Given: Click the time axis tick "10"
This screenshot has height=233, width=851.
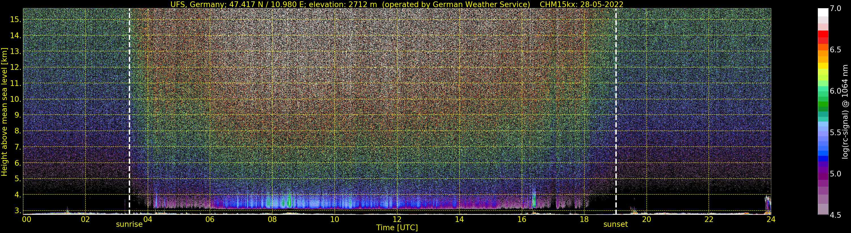Looking at the screenshot, I should pyautogui.click(x=335, y=219).
